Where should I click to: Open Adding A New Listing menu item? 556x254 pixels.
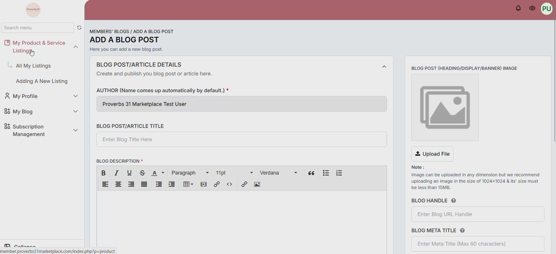point(42,81)
